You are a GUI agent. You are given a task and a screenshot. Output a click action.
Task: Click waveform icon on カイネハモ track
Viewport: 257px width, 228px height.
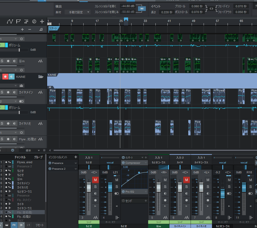click(40, 123)
